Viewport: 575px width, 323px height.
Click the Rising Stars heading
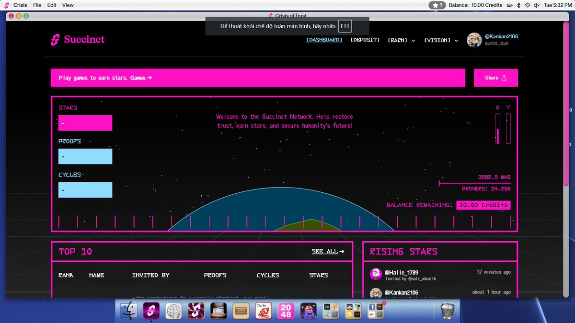tap(403, 252)
